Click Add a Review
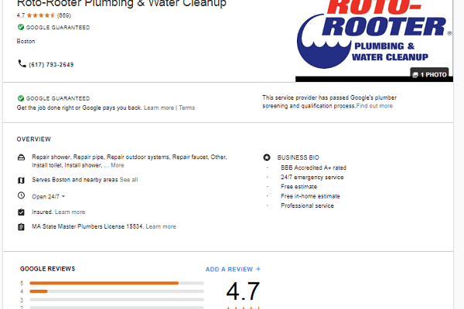This screenshot has height=309, width=464. pyautogui.click(x=234, y=269)
